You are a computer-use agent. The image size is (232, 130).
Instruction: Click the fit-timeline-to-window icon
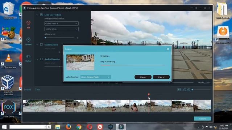click(x=179, y=90)
